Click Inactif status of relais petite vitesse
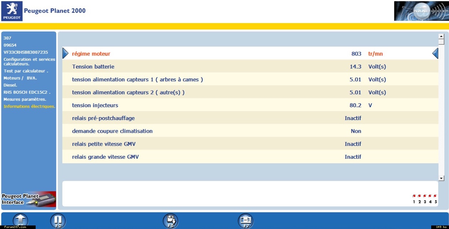Screen dimensions: 449x229 click(x=353, y=144)
